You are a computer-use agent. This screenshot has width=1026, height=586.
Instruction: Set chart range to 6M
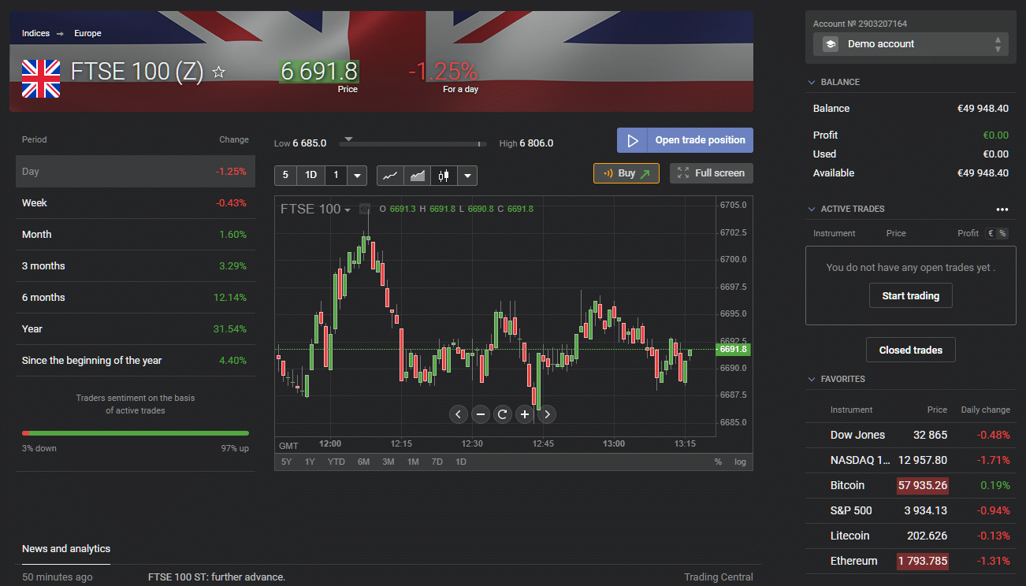[363, 462]
